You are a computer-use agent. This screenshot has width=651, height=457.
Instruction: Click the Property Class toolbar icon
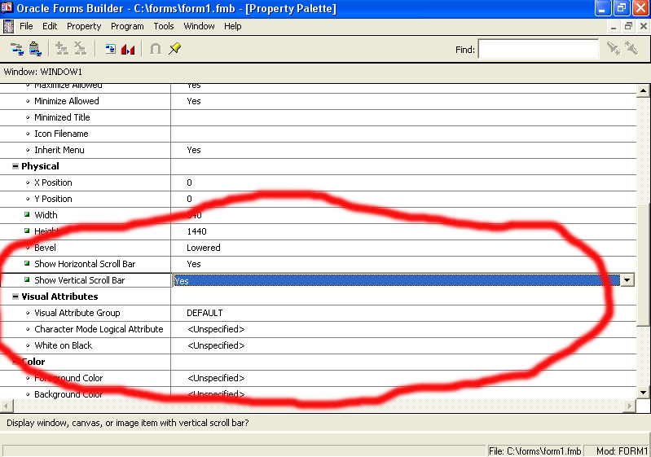[x=110, y=50]
